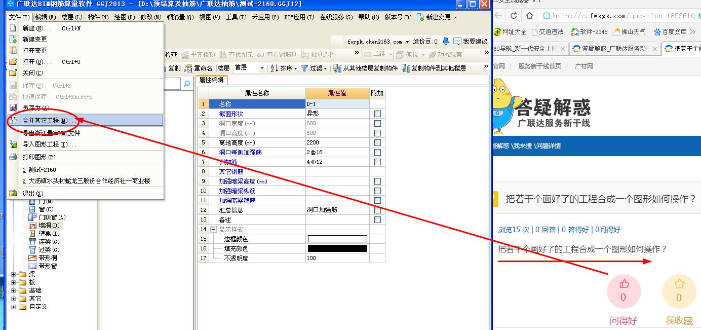Click the 名称 value cell D-1

(x=337, y=104)
